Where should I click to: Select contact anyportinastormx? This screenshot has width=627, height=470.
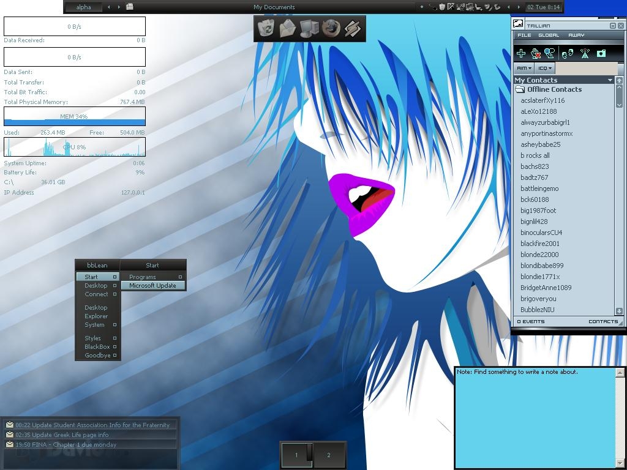point(547,133)
